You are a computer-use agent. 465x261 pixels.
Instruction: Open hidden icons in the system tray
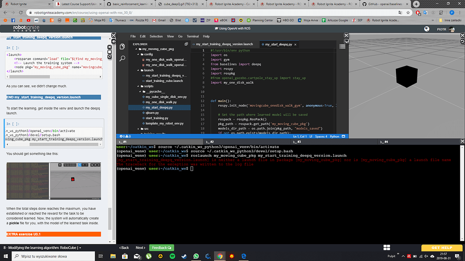pyautogui.click(x=403, y=256)
